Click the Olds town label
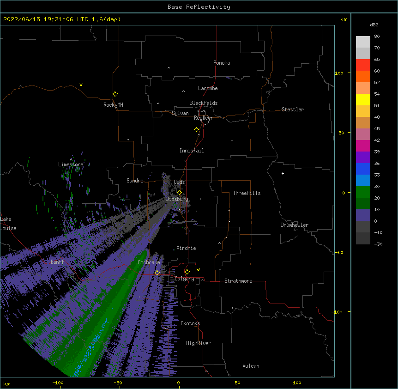The image size is (398, 389). pyautogui.click(x=179, y=182)
